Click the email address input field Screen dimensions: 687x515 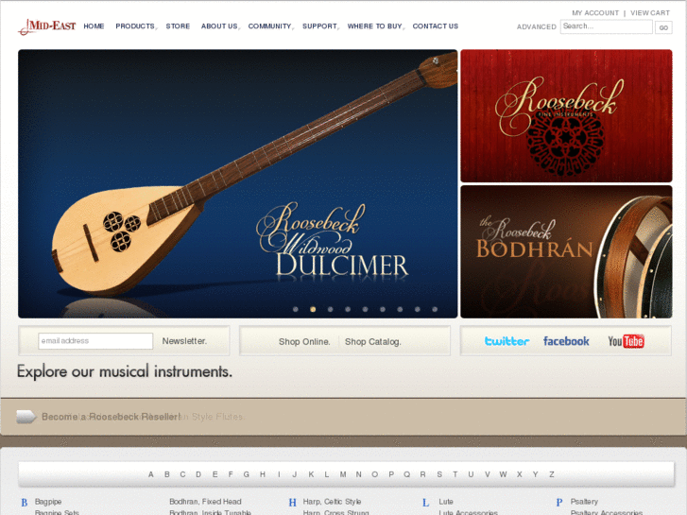pos(95,341)
